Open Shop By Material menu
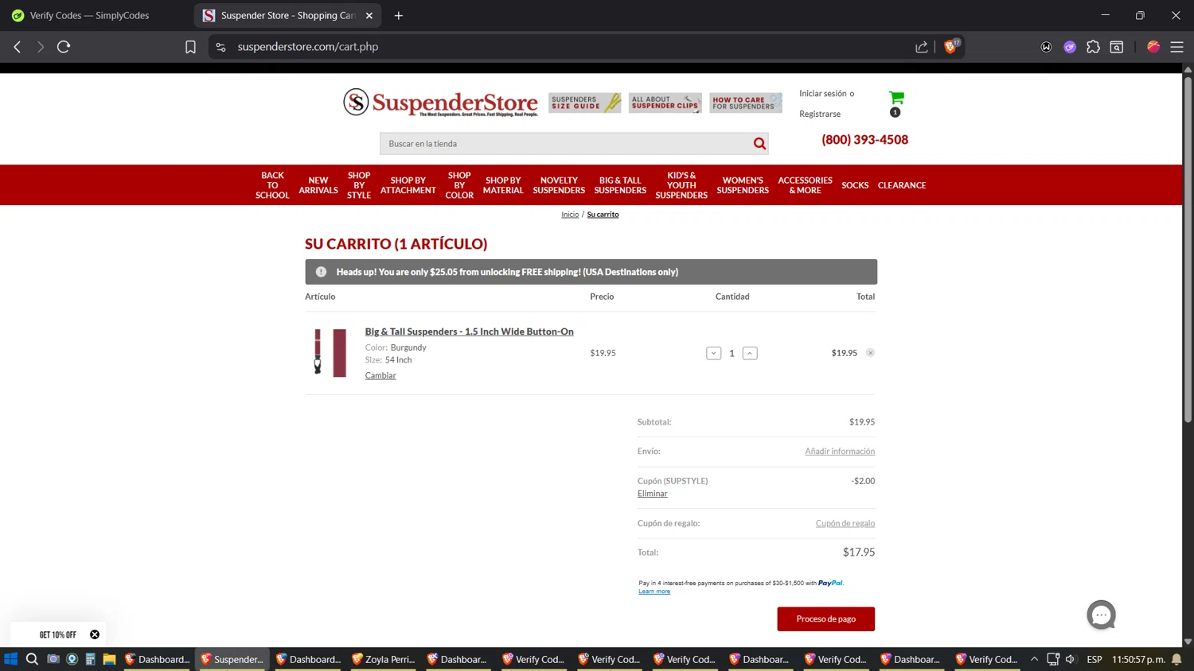Viewport: 1194px width, 671px height. click(503, 185)
